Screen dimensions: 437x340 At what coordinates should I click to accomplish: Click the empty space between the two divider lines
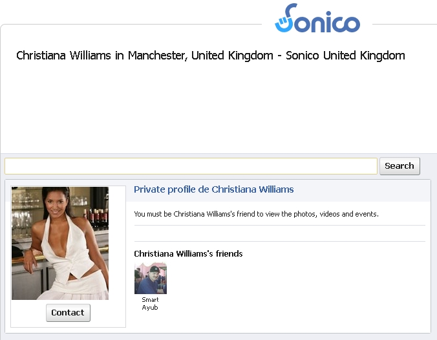(279, 233)
